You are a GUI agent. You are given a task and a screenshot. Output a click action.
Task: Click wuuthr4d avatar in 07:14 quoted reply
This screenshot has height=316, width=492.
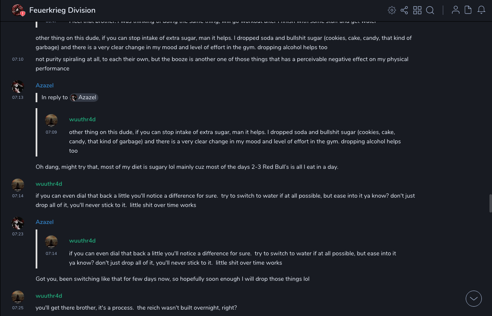(x=51, y=242)
